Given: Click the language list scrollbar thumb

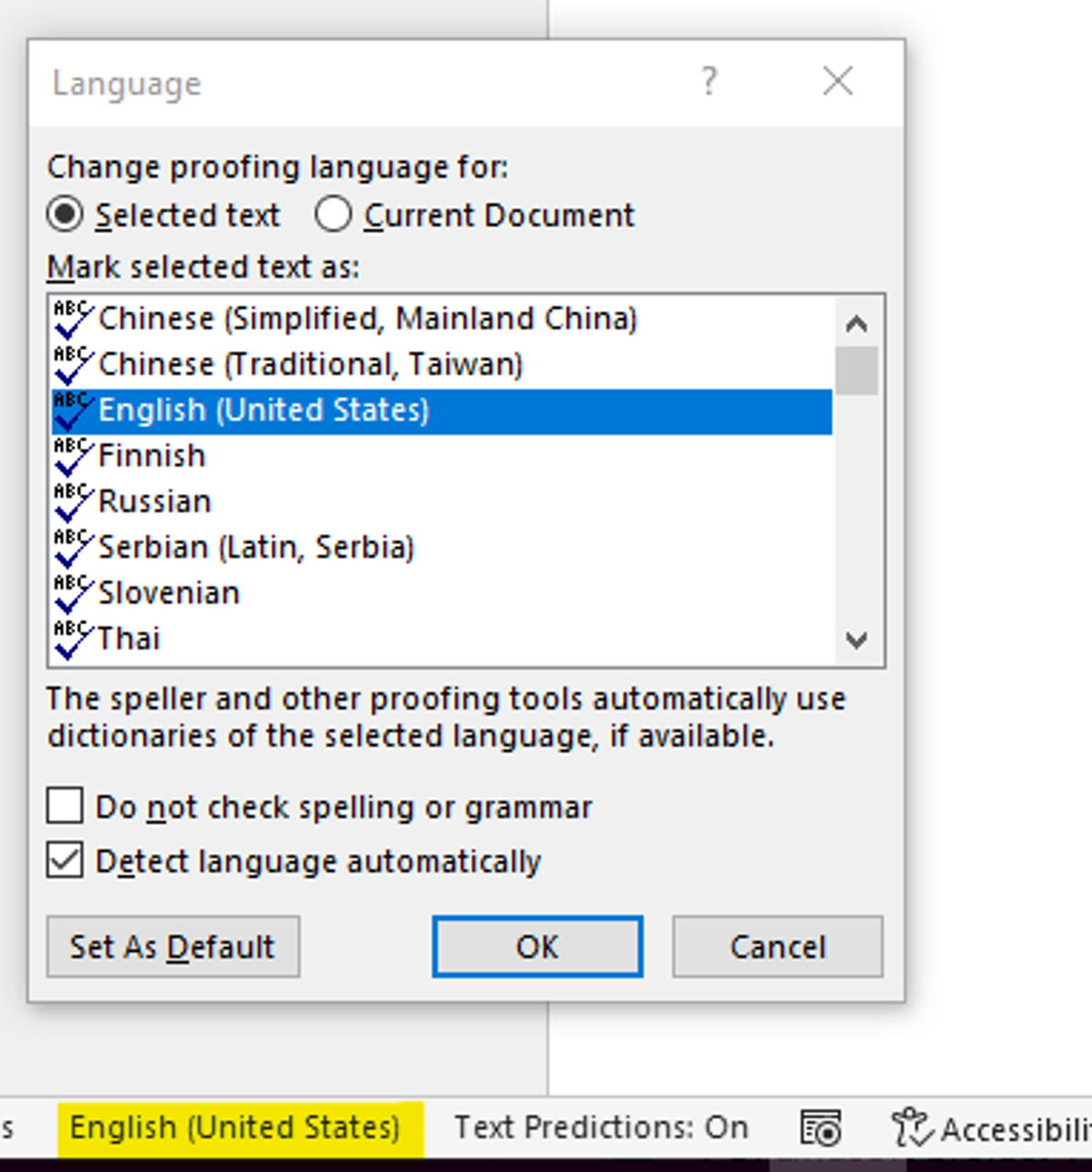Looking at the screenshot, I should coord(856,369).
